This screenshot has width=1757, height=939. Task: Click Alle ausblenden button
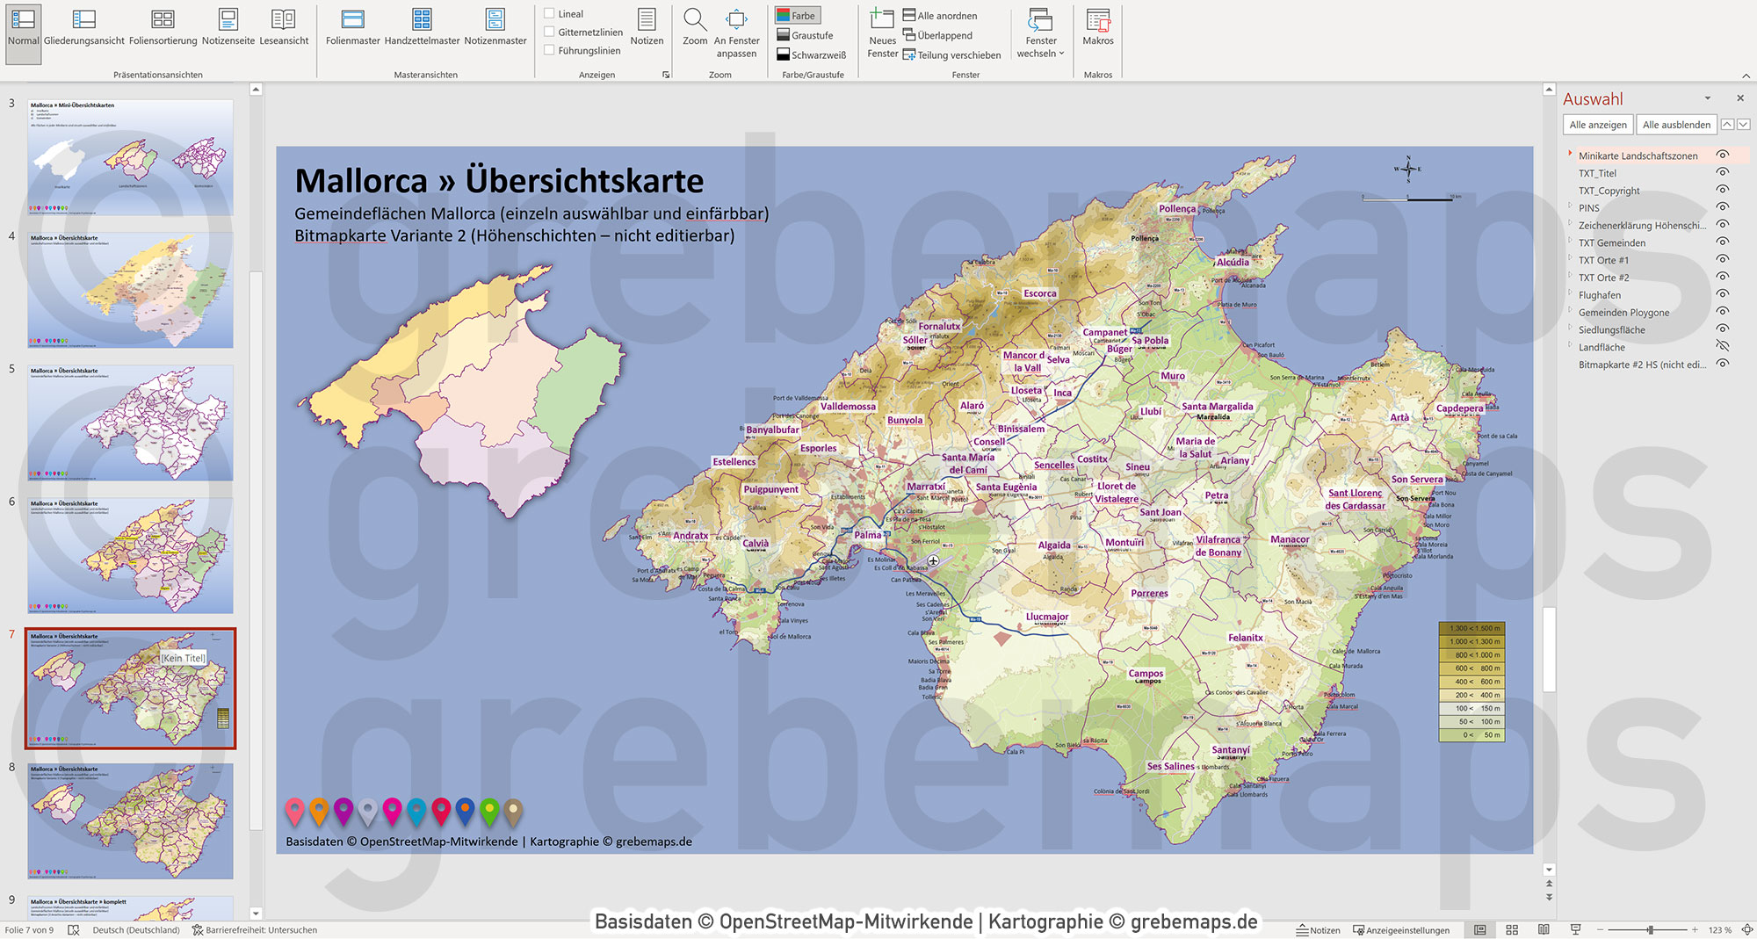tap(1676, 125)
